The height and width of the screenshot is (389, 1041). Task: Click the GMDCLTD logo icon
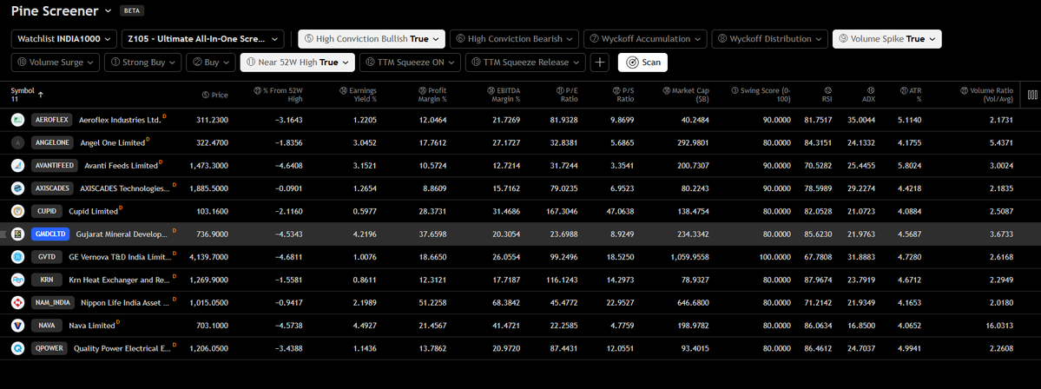click(18, 234)
